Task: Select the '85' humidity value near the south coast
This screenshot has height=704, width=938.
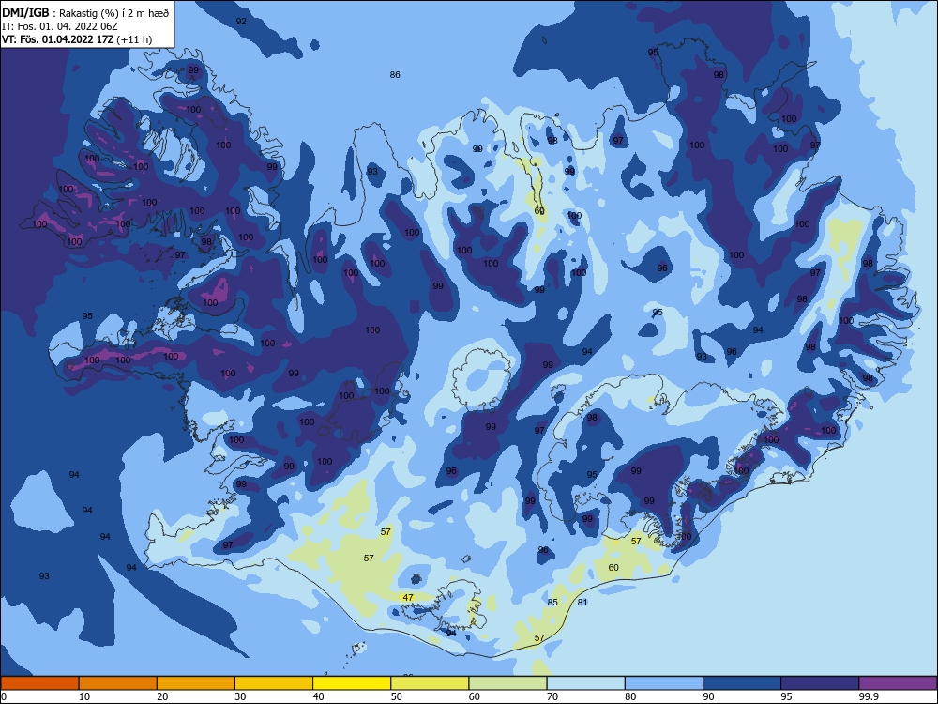Action: click(x=552, y=603)
